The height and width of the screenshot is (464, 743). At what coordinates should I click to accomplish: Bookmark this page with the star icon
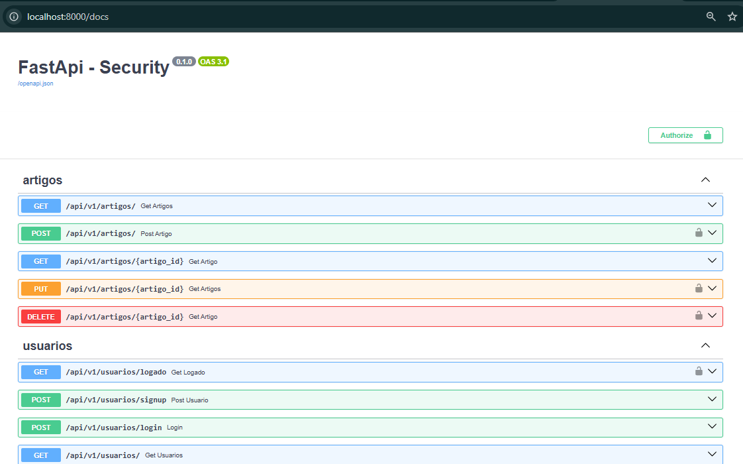point(732,17)
